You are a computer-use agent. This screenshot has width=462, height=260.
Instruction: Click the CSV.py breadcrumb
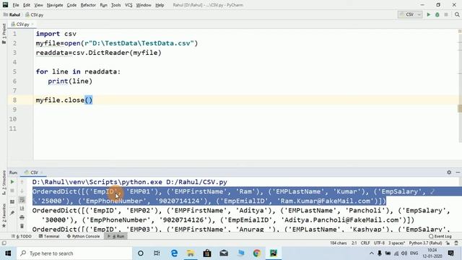35,14
